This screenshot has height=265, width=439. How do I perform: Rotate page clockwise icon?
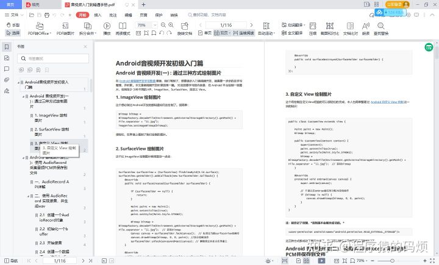click(x=169, y=33)
